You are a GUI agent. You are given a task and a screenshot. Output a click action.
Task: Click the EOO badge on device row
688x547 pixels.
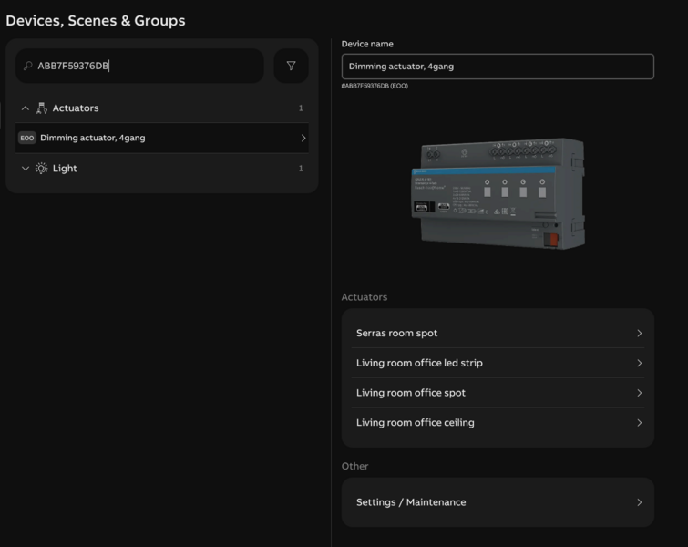tap(26, 139)
